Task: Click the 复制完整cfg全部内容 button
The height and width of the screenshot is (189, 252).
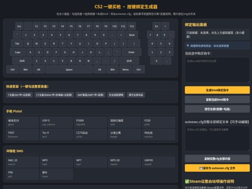Action: point(217,159)
